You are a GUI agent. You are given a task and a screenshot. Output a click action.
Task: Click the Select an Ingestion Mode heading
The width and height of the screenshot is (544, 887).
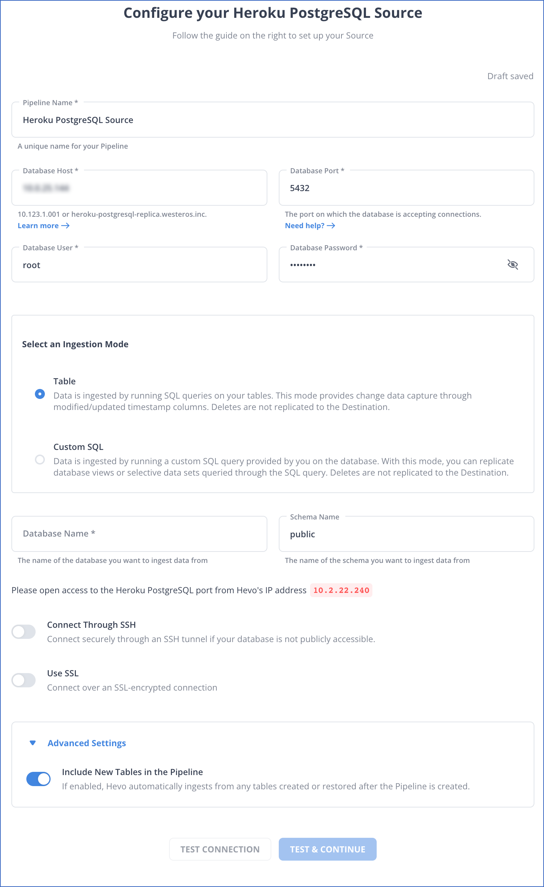pos(75,344)
